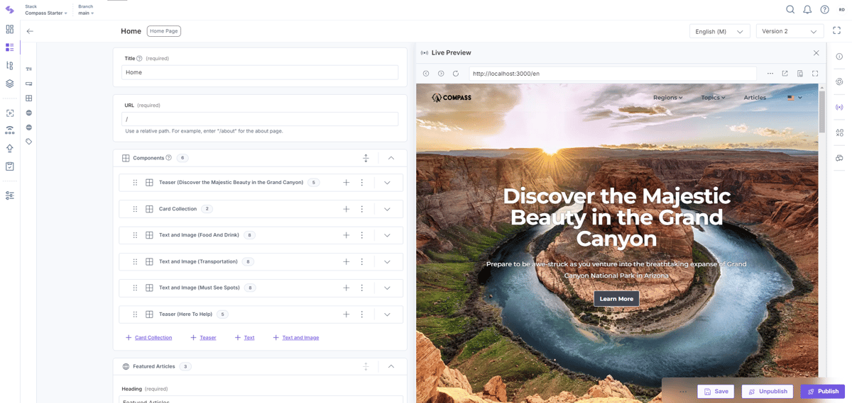Expand Teaser (Here To Help) component

[x=387, y=314]
